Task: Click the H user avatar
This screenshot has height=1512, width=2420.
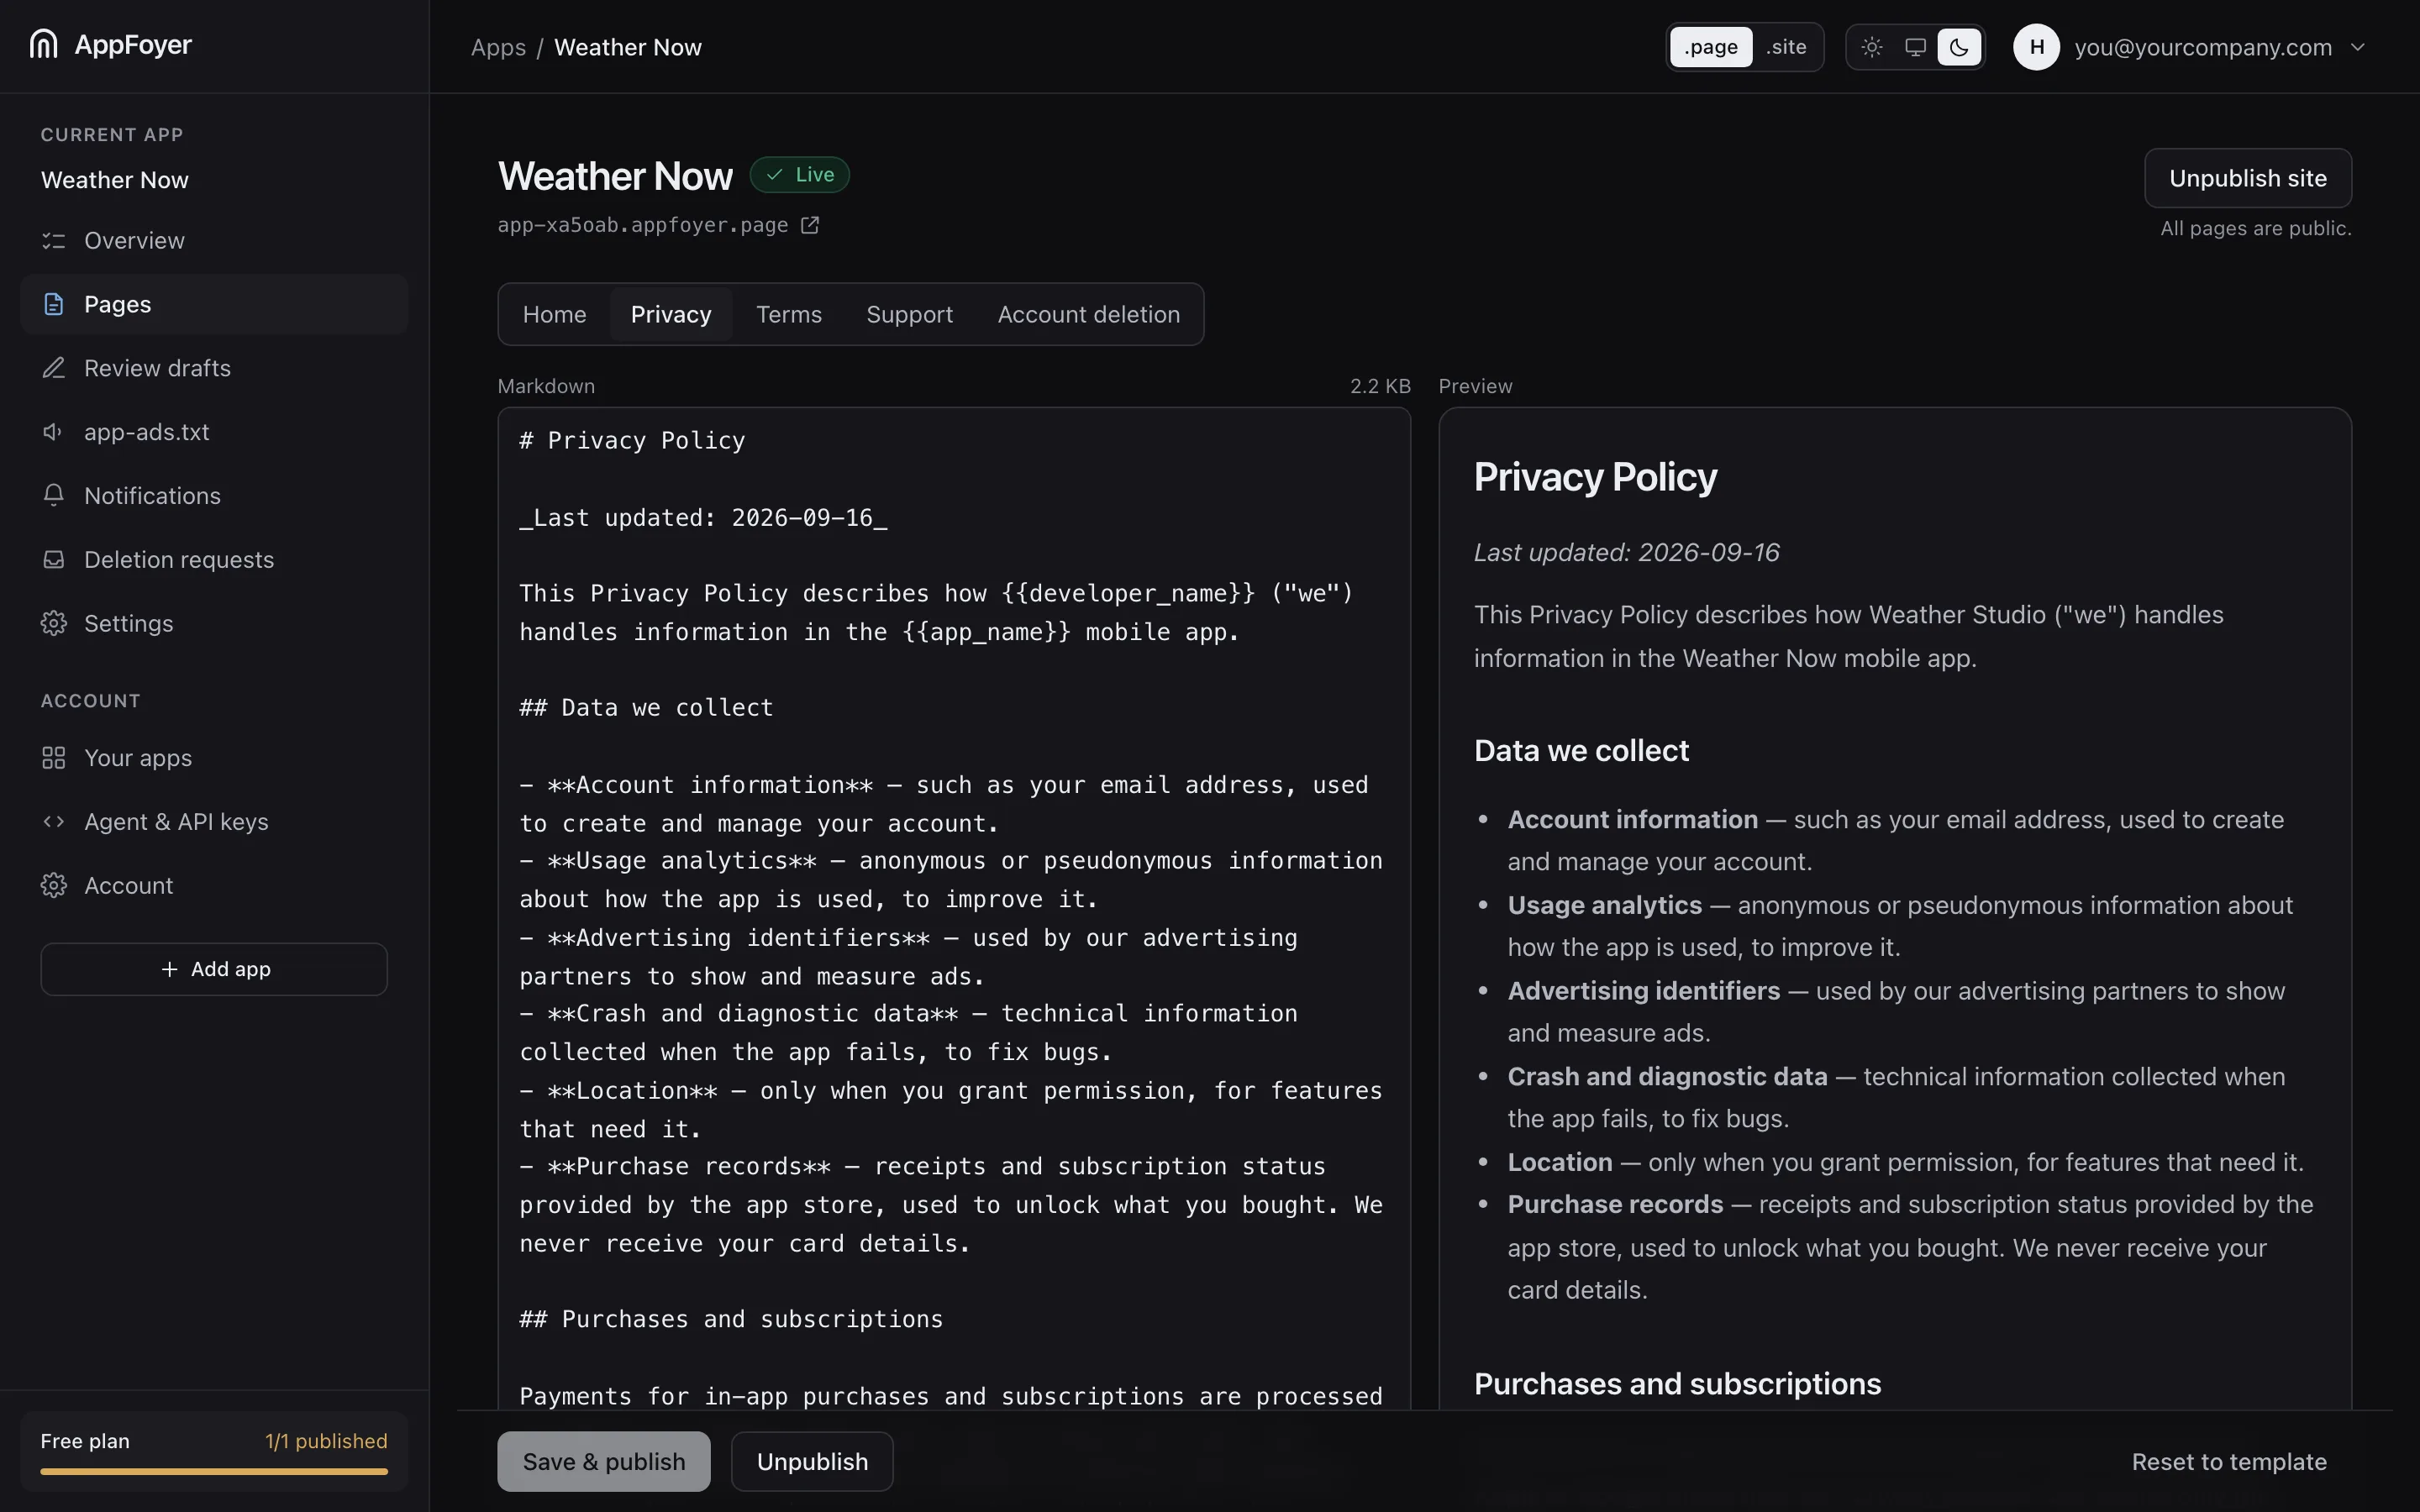Action: pos(2036,47)
